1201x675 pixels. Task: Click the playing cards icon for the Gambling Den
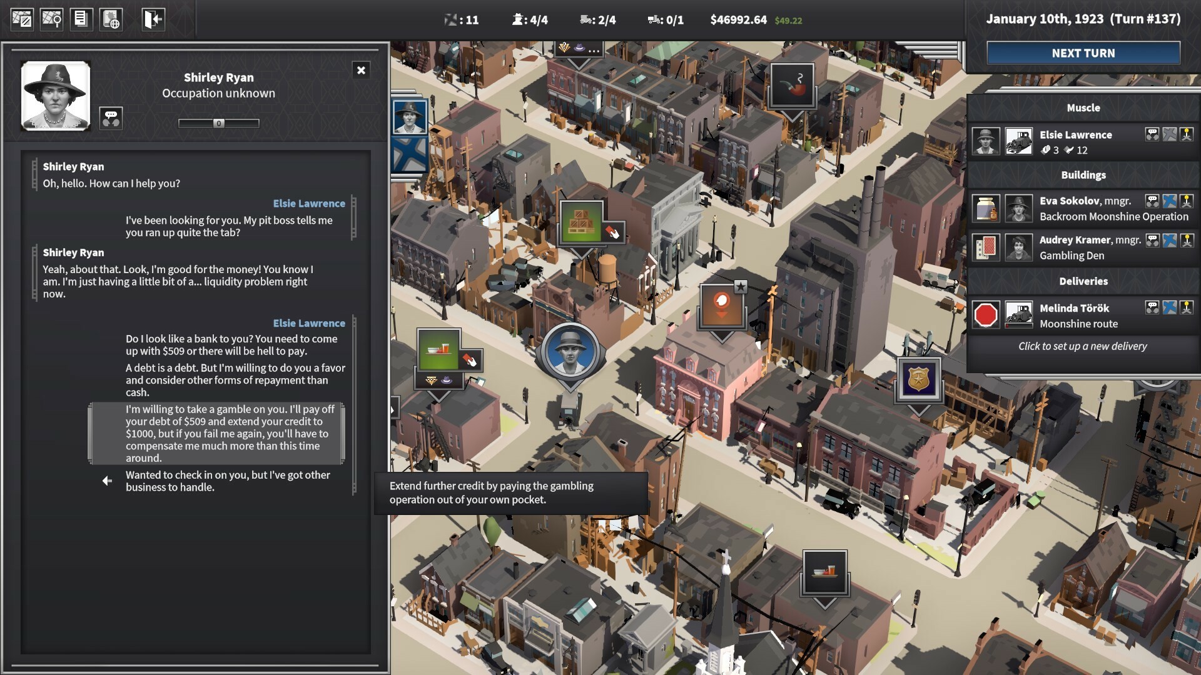[986, 246]
